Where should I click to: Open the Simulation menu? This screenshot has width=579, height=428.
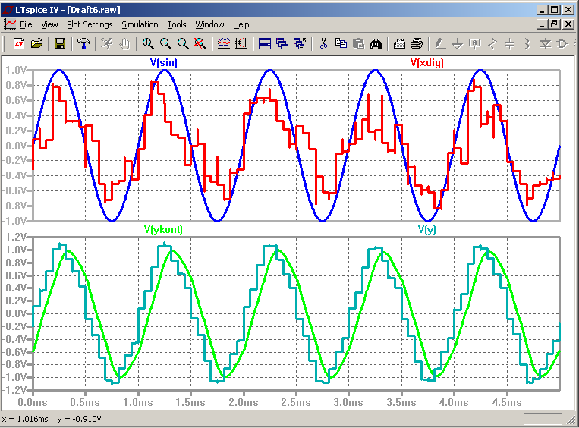[x=140, y=24]
